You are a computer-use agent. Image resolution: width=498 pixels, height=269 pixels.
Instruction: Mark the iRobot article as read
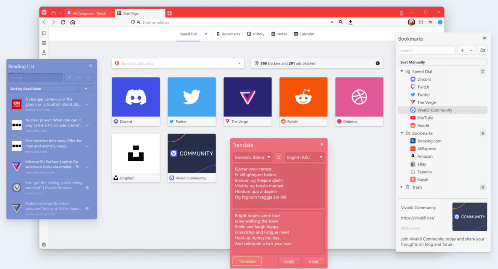click(87, 209)
